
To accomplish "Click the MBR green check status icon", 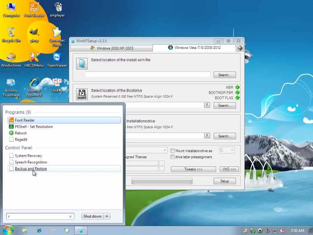I will (237, 87).
